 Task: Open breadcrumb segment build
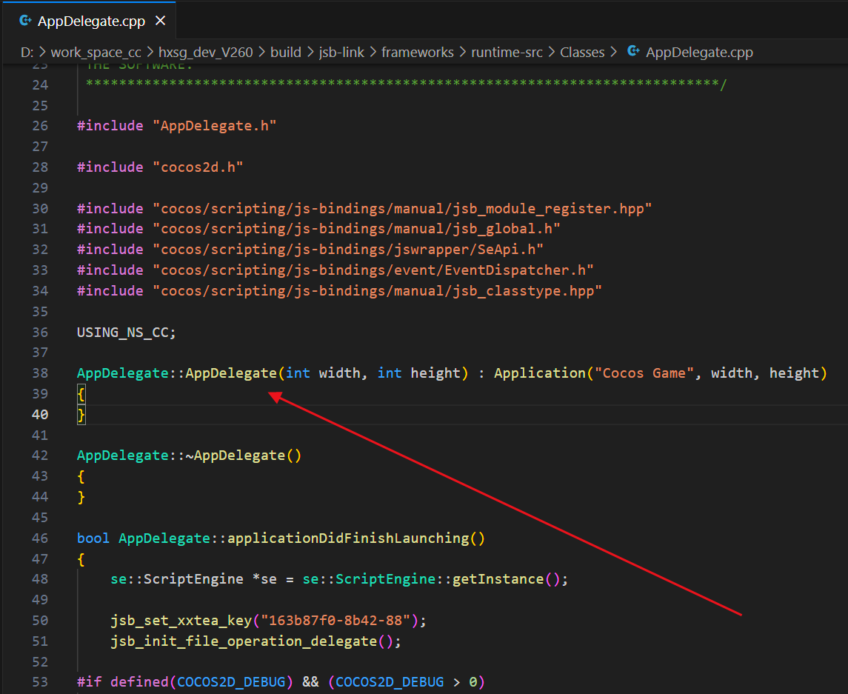click(286, 53)
